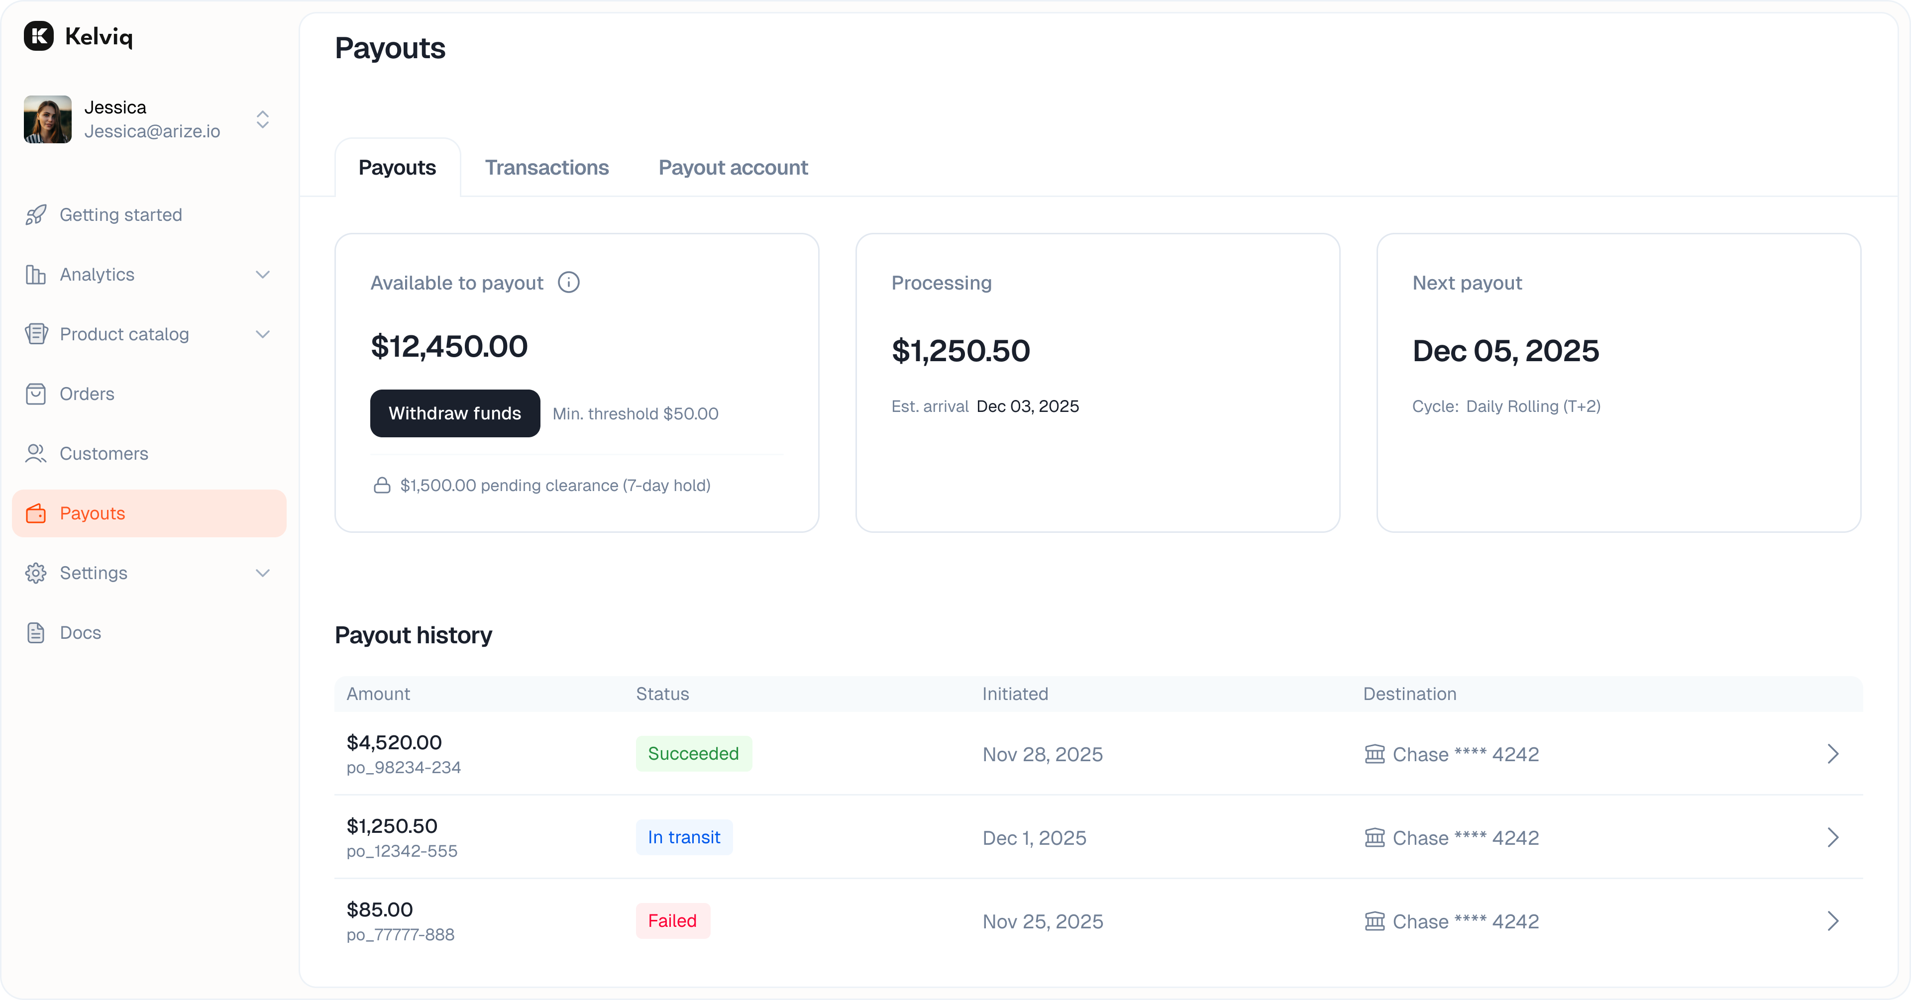Expand the Product catalog section
The width and height of the screenshot is (1911, 1000).
click(263, 334)
